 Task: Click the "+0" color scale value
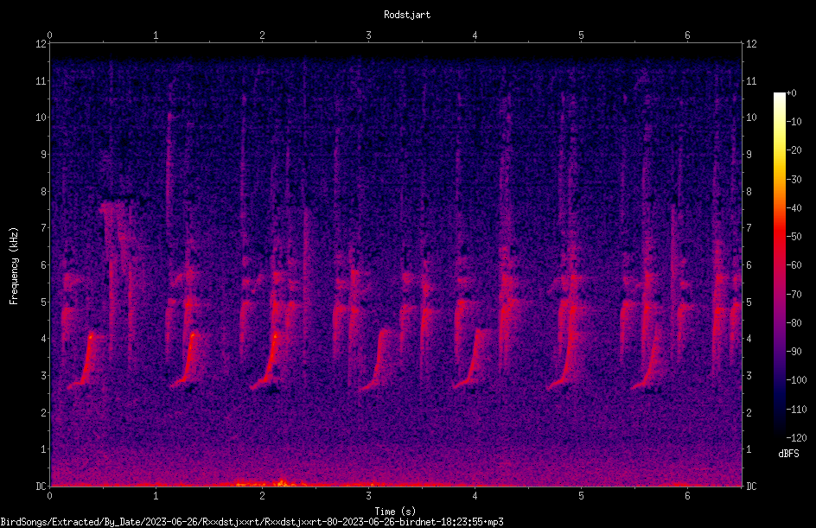791,93
